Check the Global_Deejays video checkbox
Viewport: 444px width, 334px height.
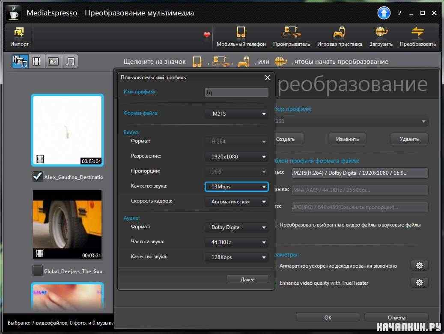tap(37, 271)
